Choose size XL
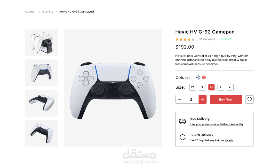Viewport: 279px width, 168px height. [230, 87]
